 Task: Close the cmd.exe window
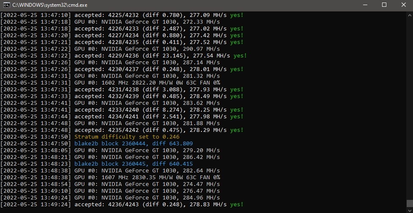(403, 5)
